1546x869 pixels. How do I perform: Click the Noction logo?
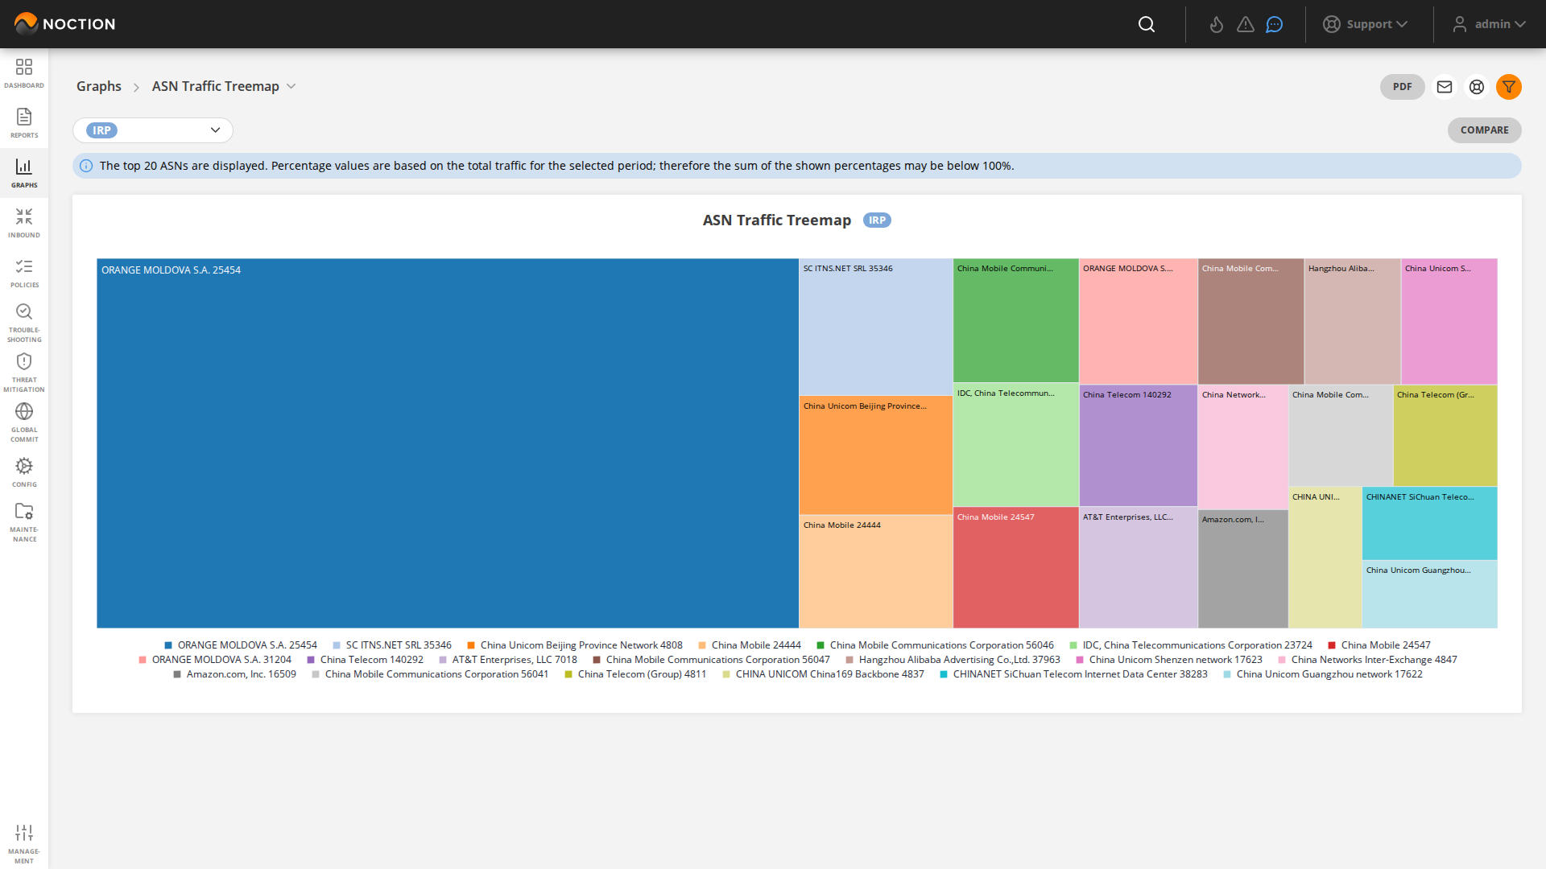point(64,24)
